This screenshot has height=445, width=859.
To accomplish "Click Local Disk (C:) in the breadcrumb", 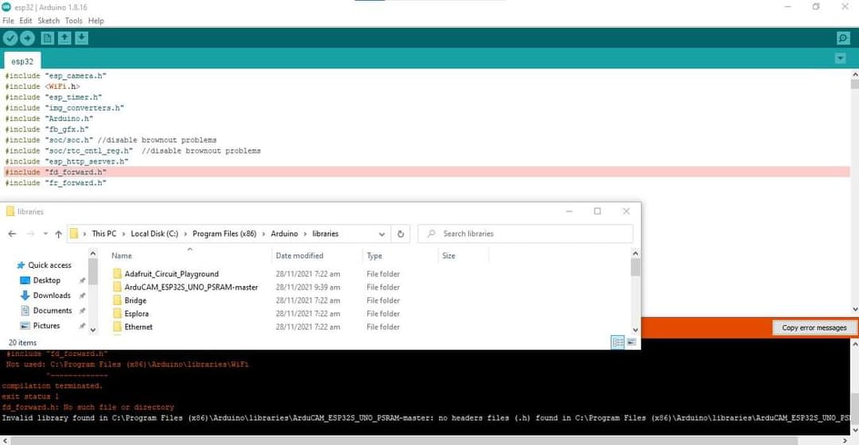I will coord(155,233).
